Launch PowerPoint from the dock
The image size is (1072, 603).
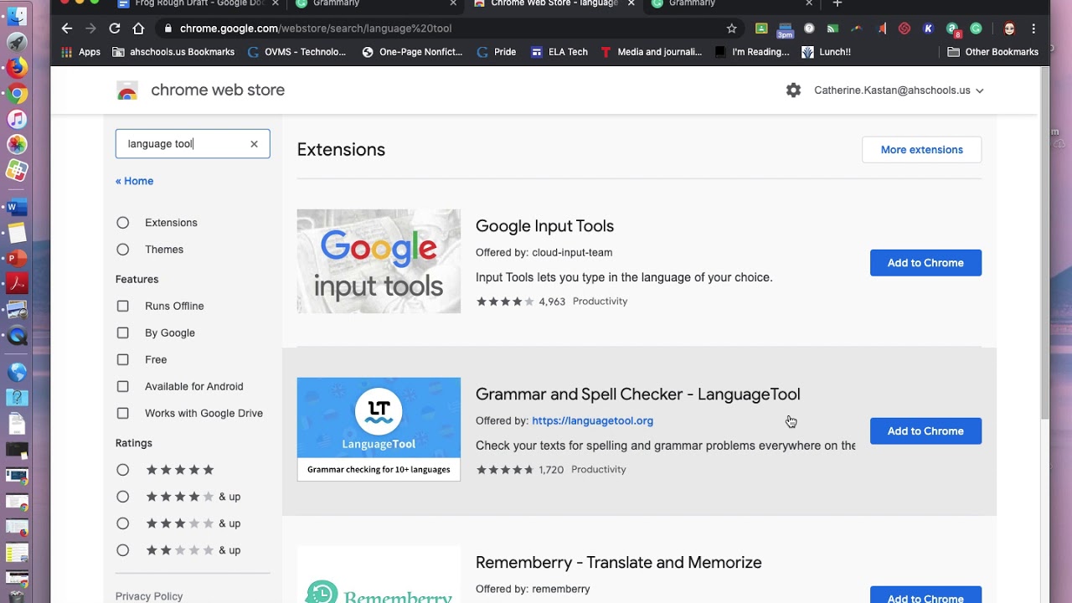pos(17,259)
